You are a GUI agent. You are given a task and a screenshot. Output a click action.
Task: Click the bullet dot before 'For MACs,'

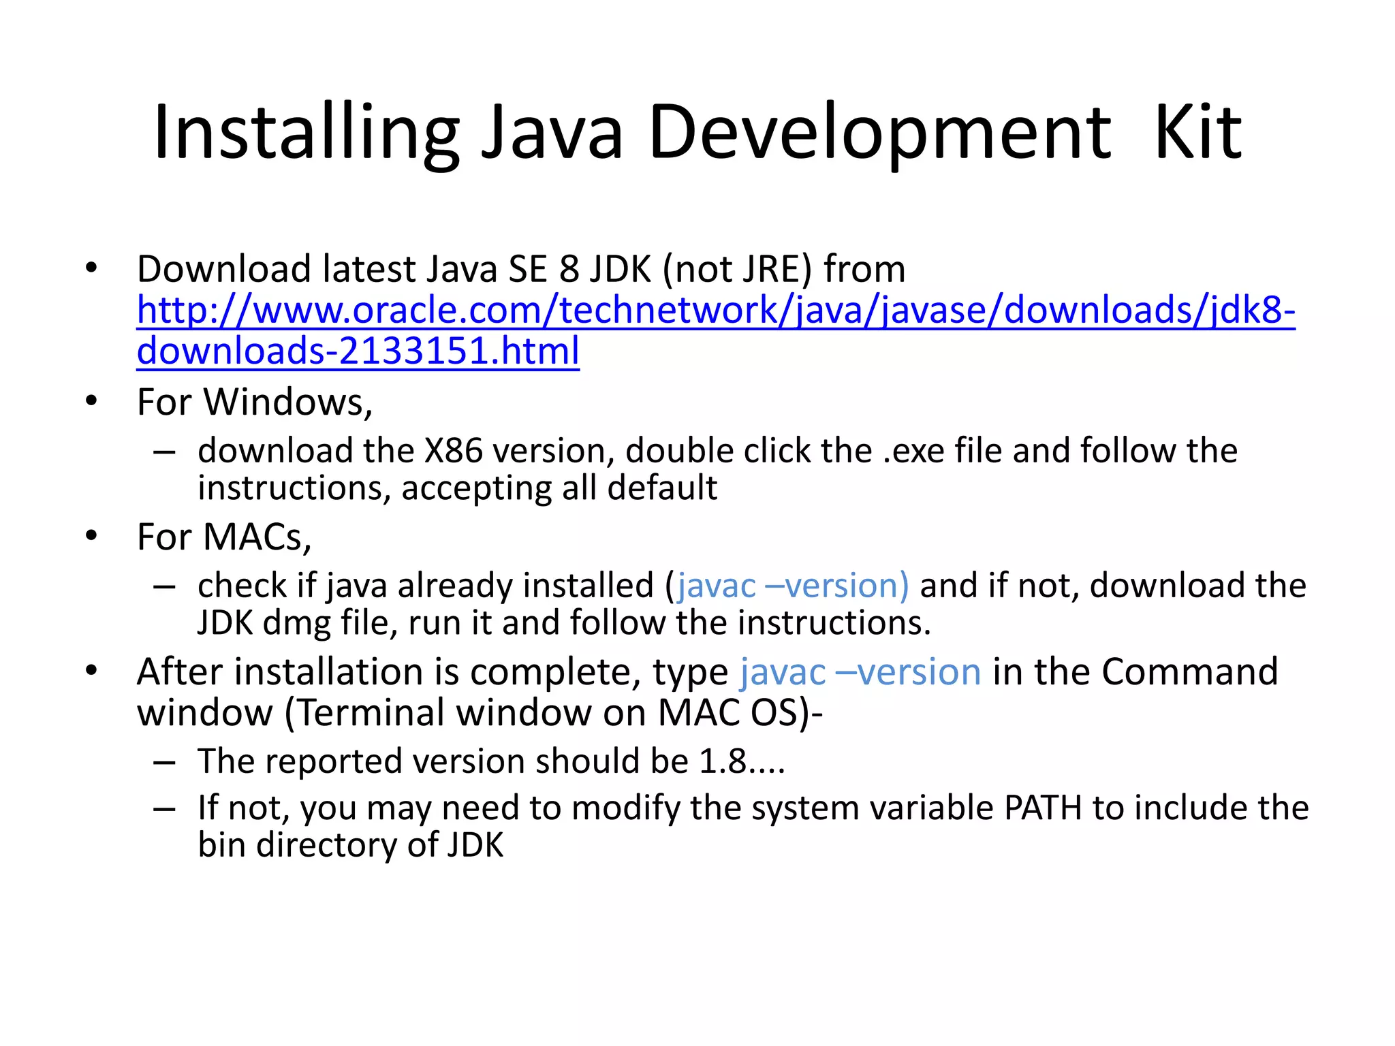click(x=92, y=537)
